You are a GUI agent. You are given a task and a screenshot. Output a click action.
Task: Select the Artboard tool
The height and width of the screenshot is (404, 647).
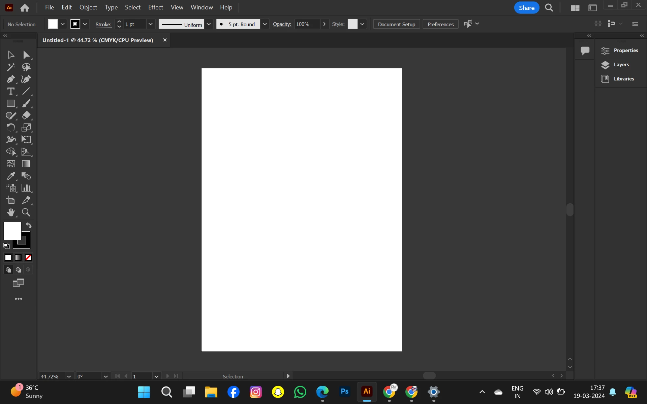(x=10, y=200)
